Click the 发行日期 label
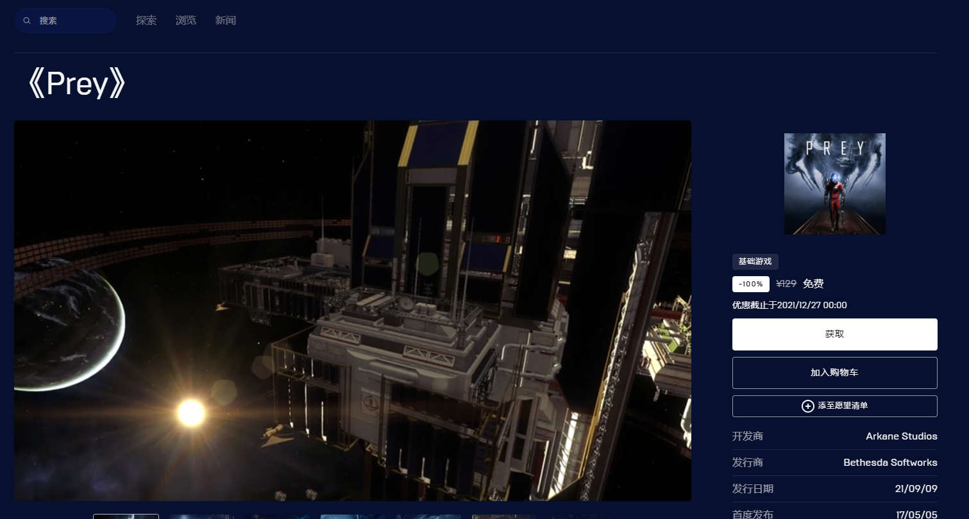 click(x=753, y=489)
